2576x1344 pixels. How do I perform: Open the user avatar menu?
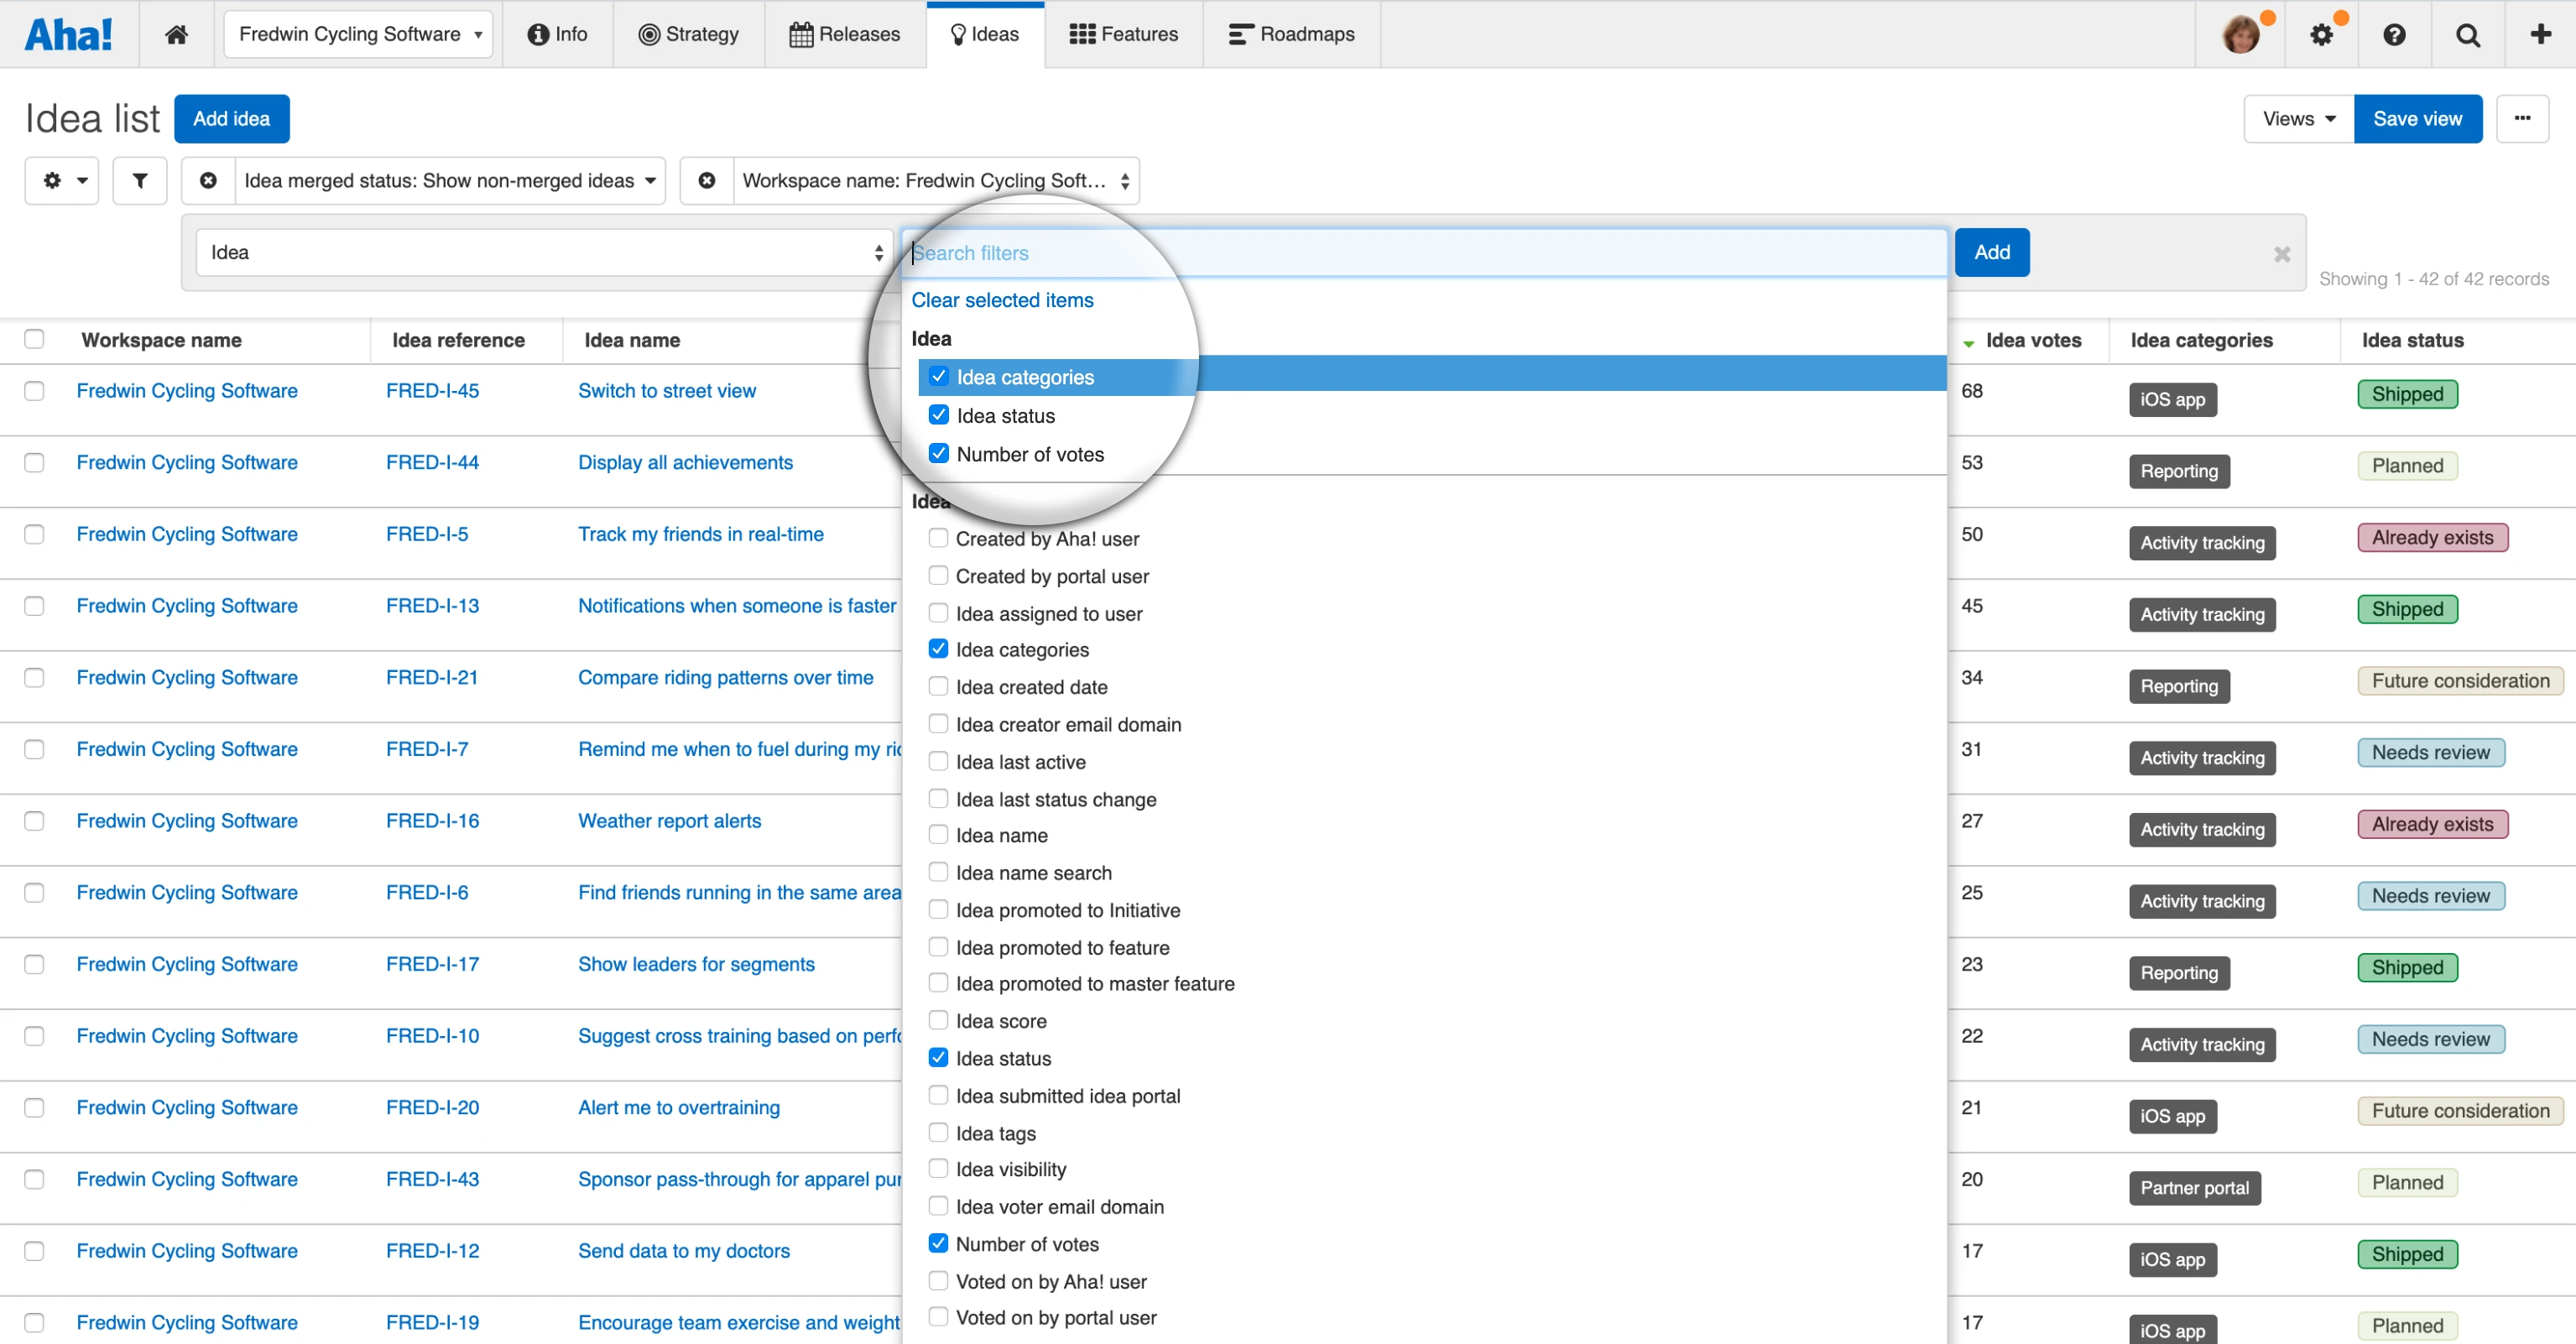[2241, 34]
